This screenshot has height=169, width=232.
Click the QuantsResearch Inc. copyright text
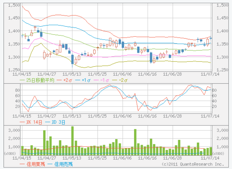[193, 164]
